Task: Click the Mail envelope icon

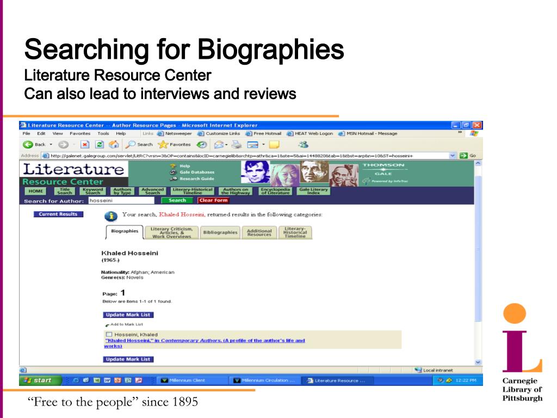Action: pyautogui.click(x=219, y=144)
